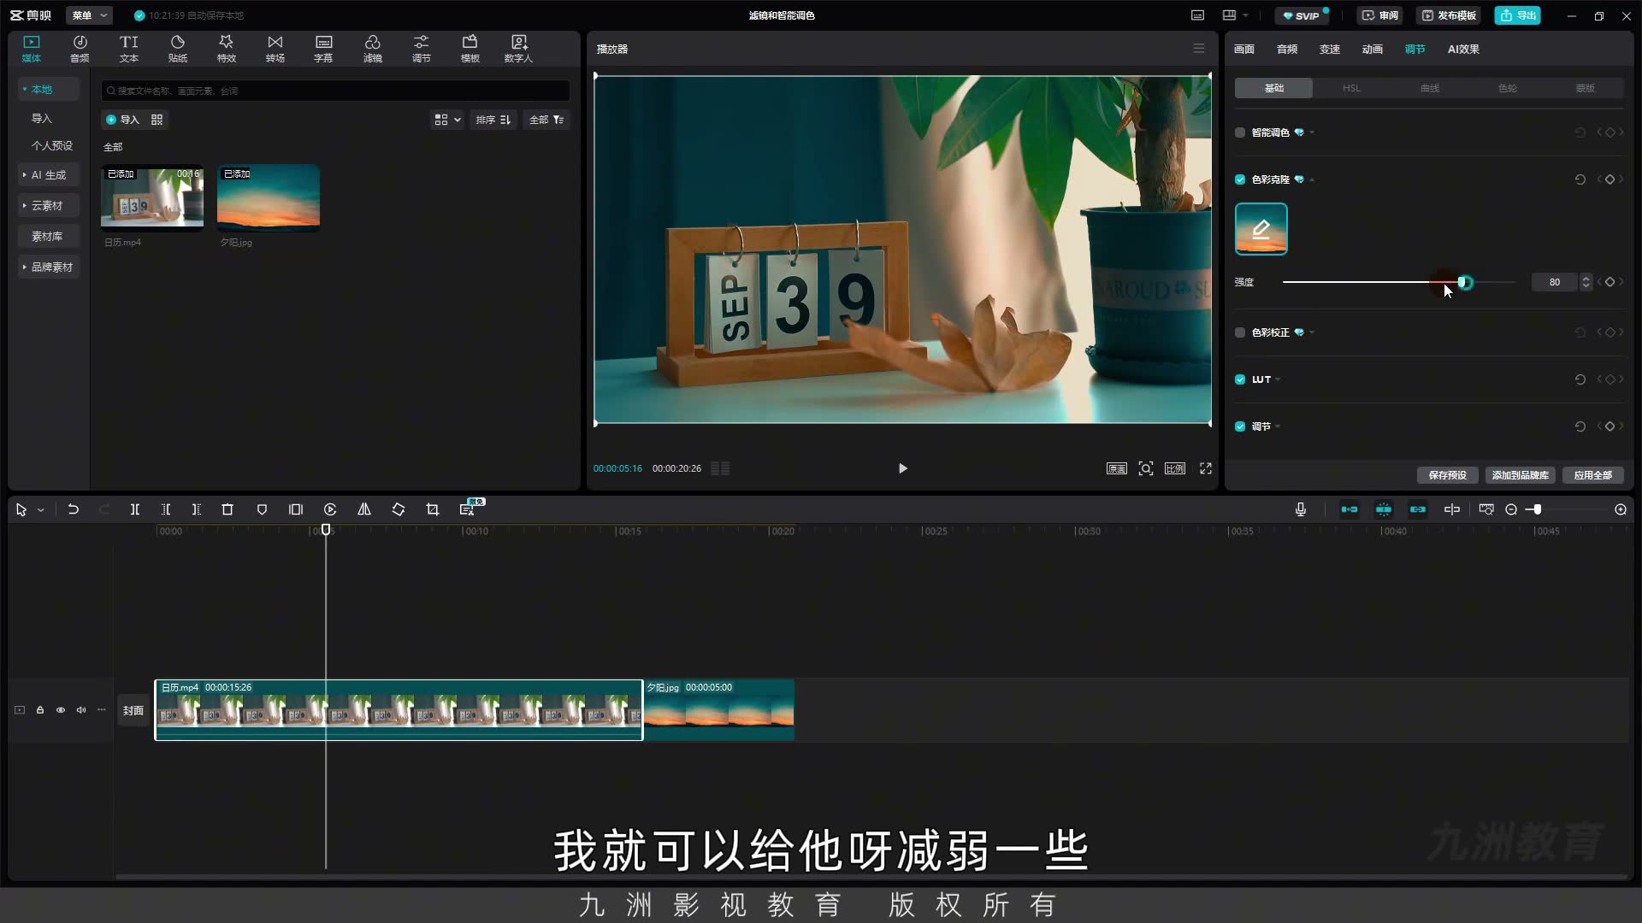The image size is (1642, 923).
Task: Click the fullscreen preview icon in player
Action: coord(1206,468)
